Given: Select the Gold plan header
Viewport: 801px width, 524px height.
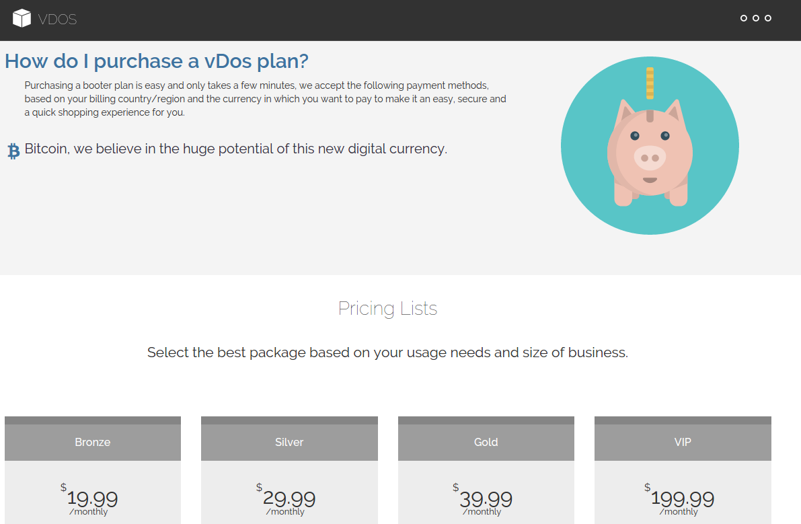Looking at the screenshot, I should click(x=486, y=442).
